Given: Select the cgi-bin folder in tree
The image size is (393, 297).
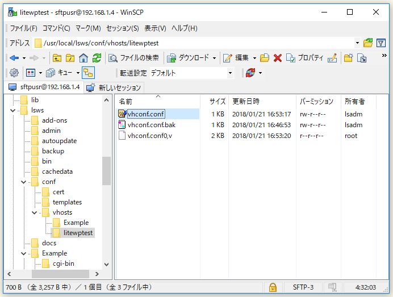Looking at the screenshot, I should [64, 263].
